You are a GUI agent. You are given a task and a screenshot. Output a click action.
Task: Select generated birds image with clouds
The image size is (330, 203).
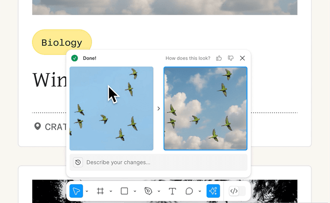pyautogui.click(x=205, y=109)
